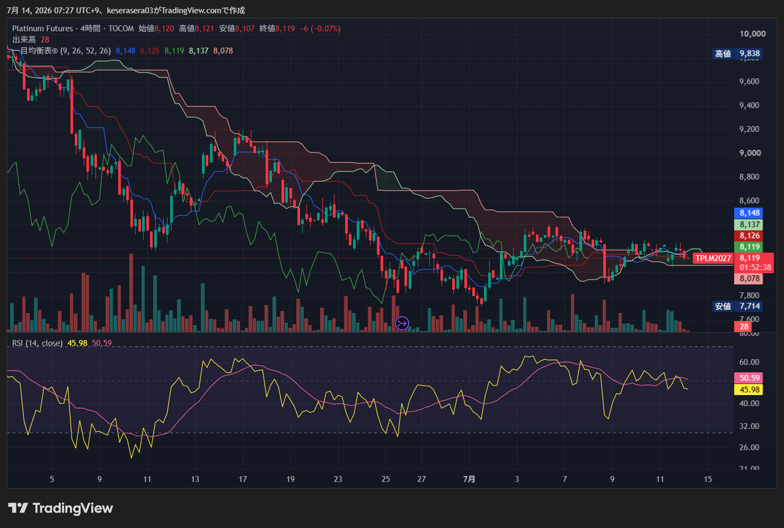Click the 安値 8,107 value in legend
The height and width of the screenshot is (528, 784).
(x=236, y=28)
